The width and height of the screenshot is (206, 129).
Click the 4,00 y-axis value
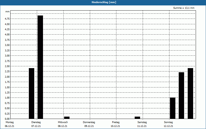tap(7, 35)
